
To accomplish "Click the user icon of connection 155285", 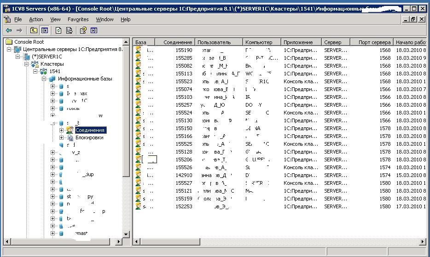I will tap(139, 58).
